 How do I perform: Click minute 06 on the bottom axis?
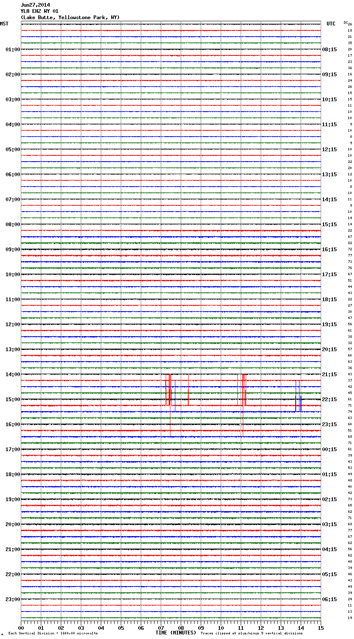click(141, 628)
